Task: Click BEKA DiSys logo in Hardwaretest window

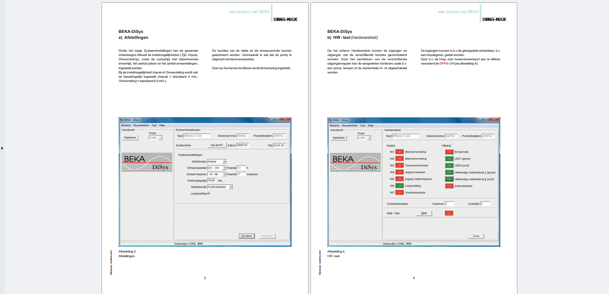Action: tap(356, 162)
